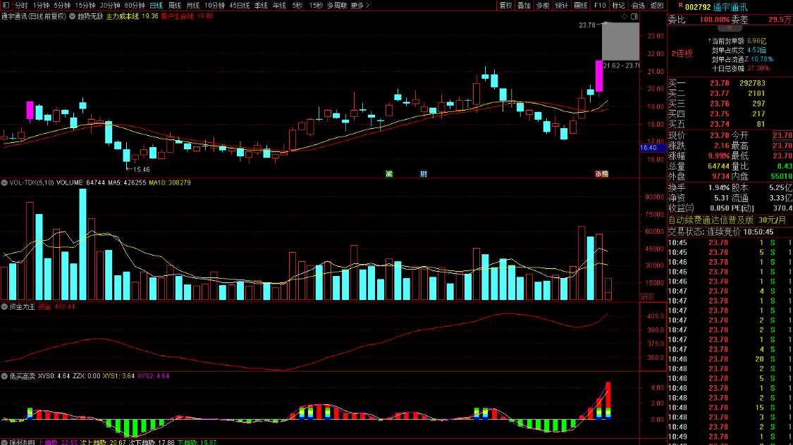Switch to the 分时 chart tab
Viewport: 793px width, 445px height.
coord(21,6)
